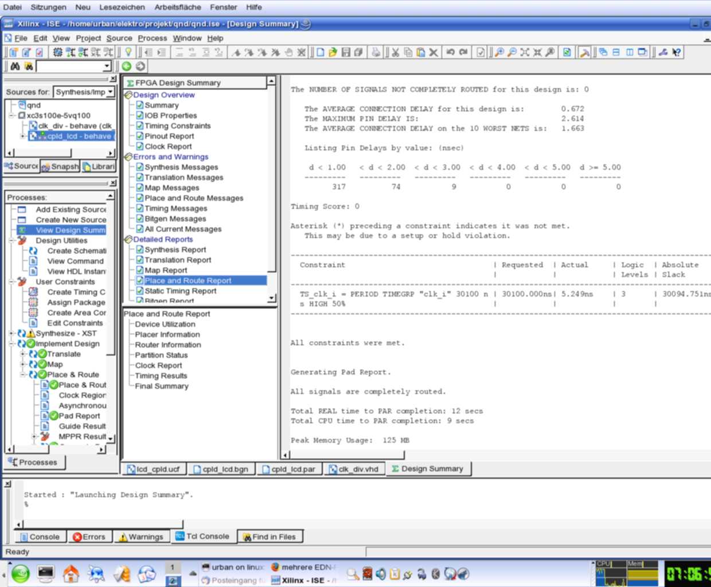Viewport: 711px width, 587px height.
Task: Open the Find in Files tab
Action: pos(269,537)
